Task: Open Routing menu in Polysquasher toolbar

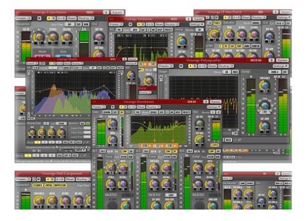Action: pyautogui.click(x=226, y=66)
